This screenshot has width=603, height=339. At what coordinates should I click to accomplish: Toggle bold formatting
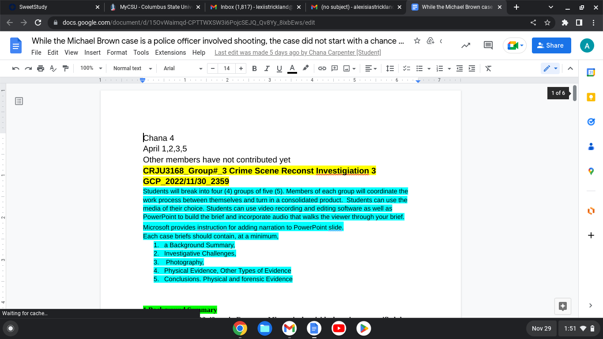pyautogui.click(x=254, y=68)
